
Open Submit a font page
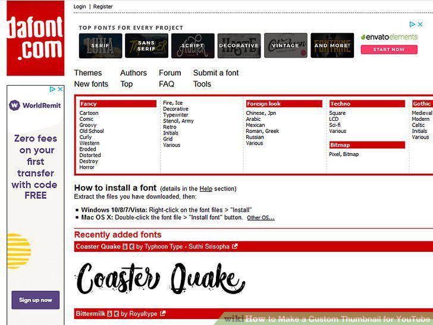[x=216, y=73]
